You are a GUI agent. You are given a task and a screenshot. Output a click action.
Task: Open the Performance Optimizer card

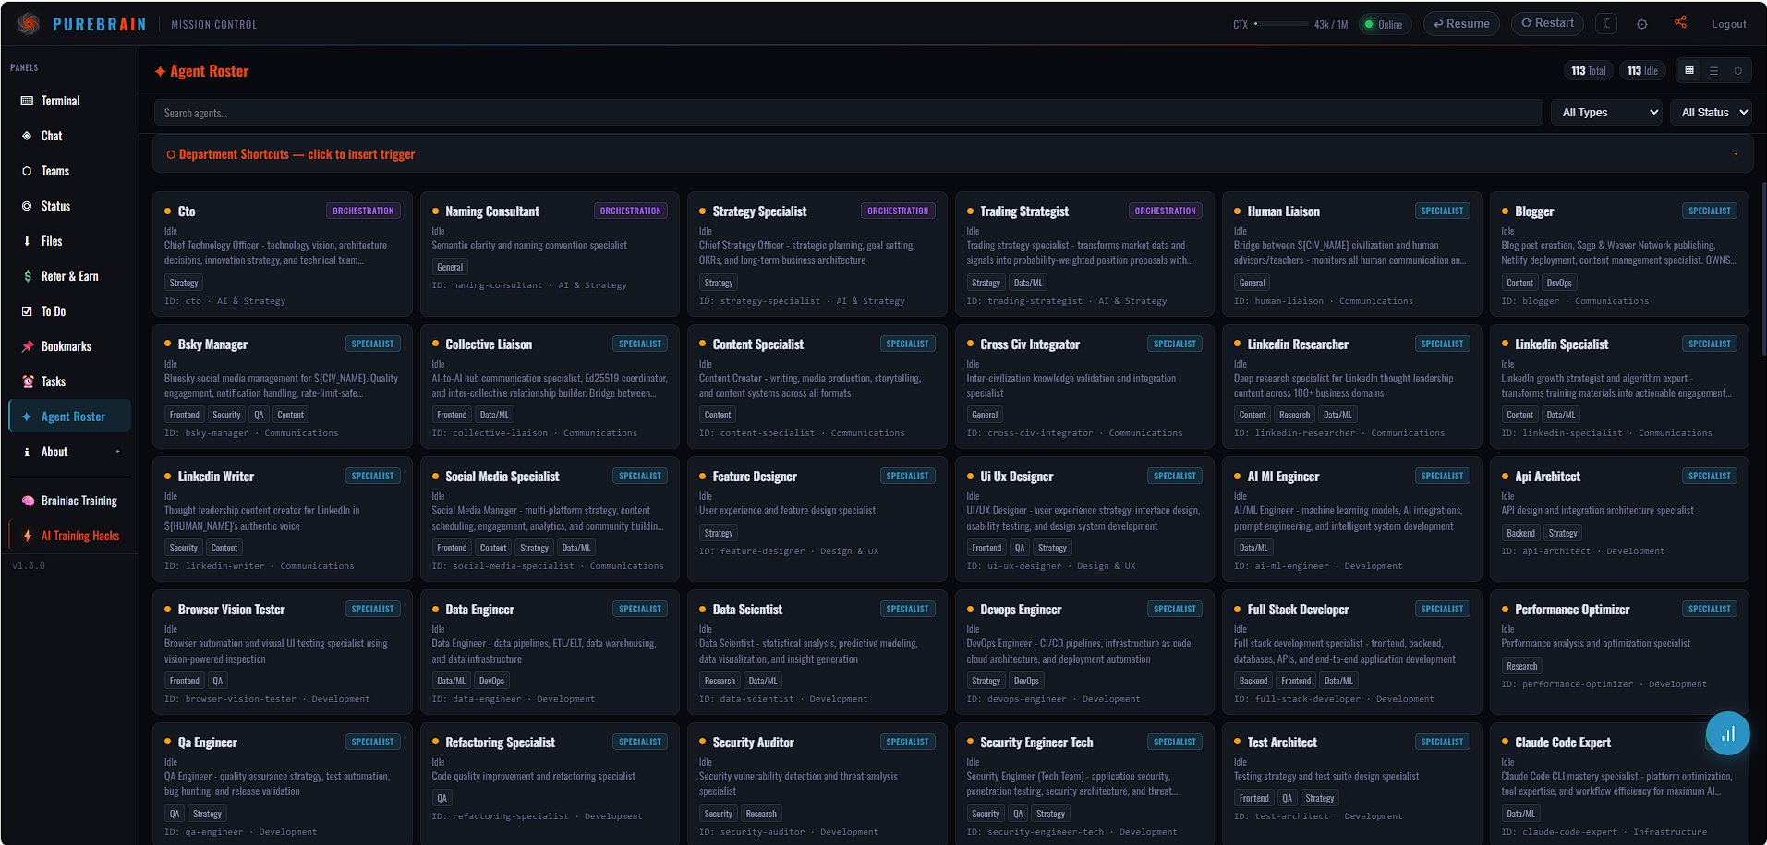click(1619, 652)
